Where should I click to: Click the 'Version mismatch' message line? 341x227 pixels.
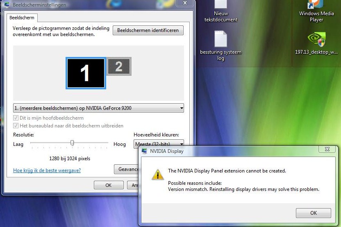click(x=243, y=189)
